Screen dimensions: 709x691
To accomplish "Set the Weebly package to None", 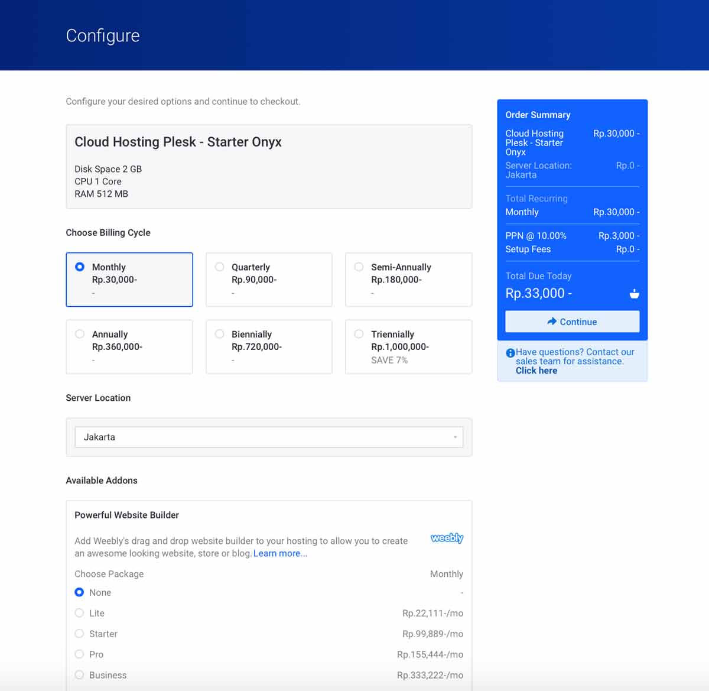I will click(x=79, y=592).
